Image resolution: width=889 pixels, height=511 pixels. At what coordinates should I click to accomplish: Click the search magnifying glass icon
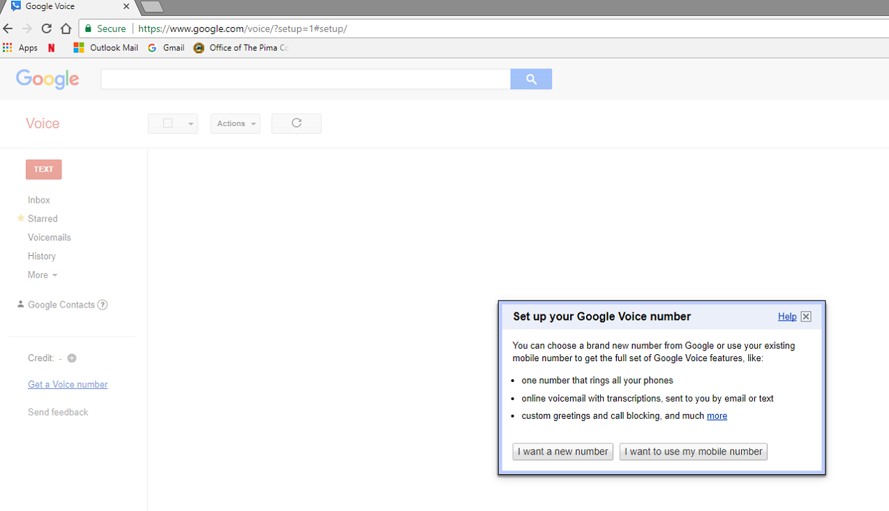[x=531, y=79]
